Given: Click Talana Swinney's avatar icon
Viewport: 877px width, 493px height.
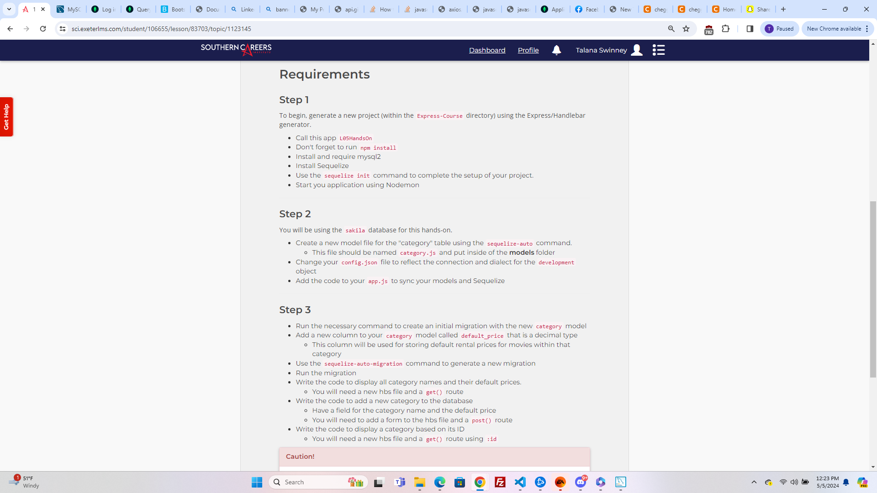Looking at the screenshot, I should click(637, 50).
